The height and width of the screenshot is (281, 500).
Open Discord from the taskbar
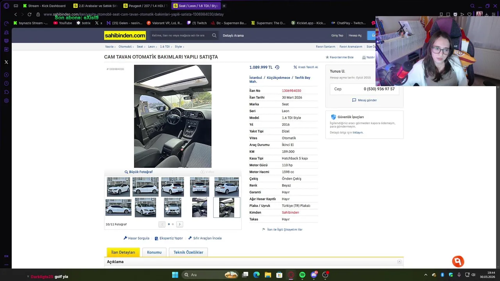pyautogui.click(x=314, y=275)
